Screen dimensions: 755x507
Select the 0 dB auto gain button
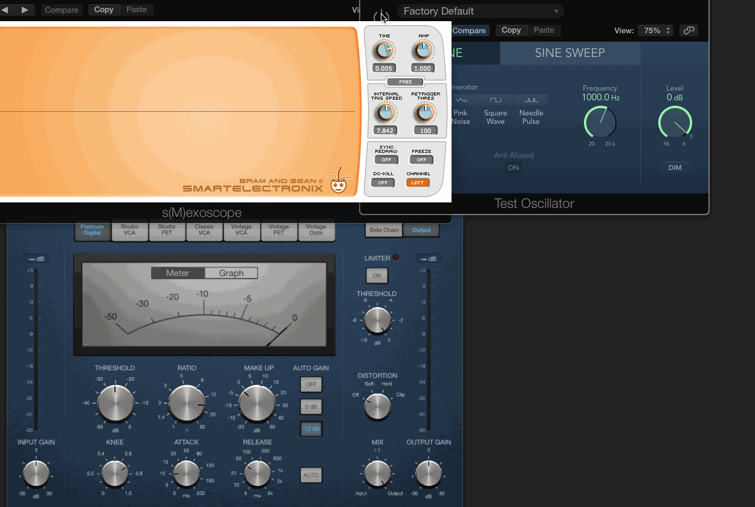(311, 406)
